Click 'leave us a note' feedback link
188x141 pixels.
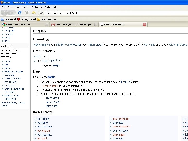pos(13,104)
